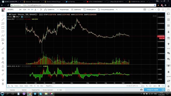Open the Индикаторы indicators menu
Screen dimensions: 171x96
coord(63,10)
